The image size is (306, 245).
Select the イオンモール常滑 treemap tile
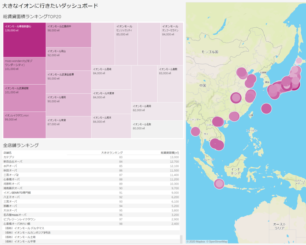tap(69, 127)
